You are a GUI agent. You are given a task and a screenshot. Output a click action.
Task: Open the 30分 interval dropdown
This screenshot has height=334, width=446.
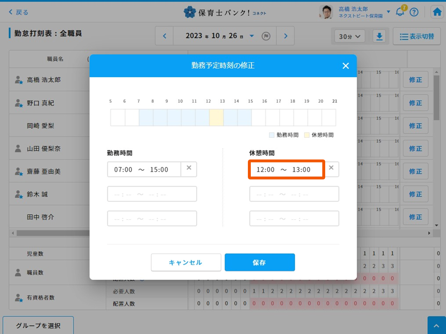coord(350,36)
